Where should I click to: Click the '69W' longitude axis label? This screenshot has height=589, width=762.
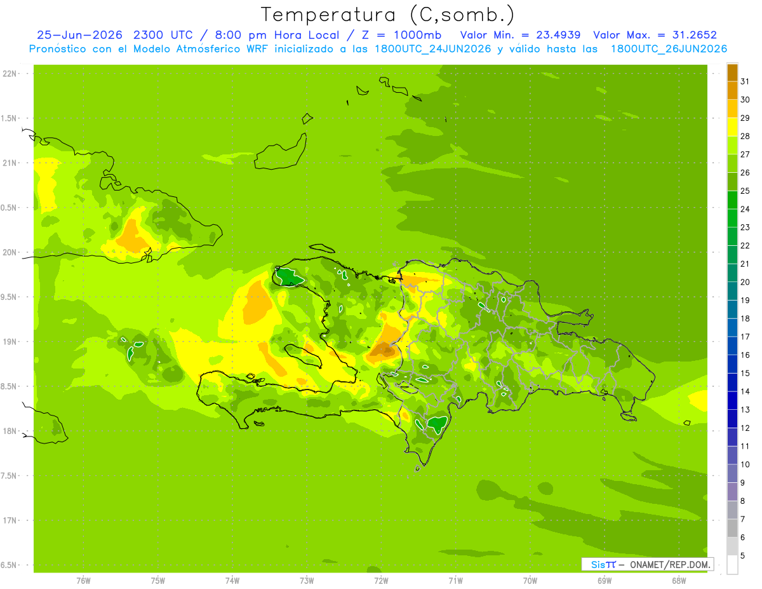click(604, 580)
